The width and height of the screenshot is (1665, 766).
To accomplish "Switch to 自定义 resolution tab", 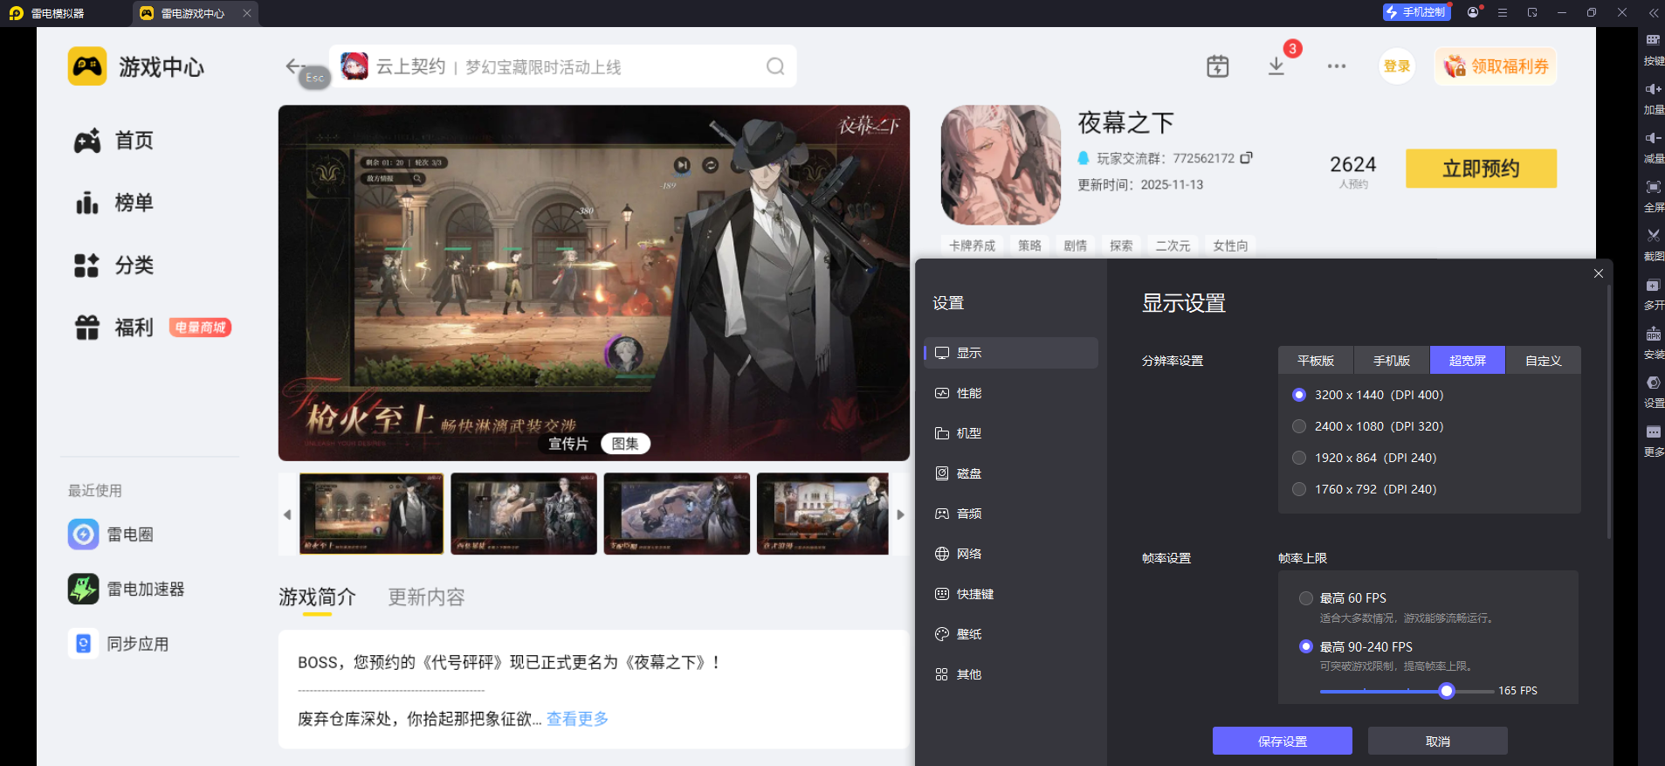I will pyautogui.click(x=1544, y=361).
